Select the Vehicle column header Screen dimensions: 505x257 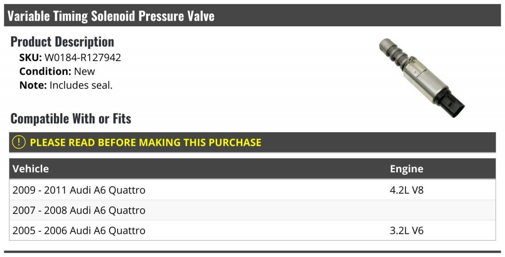pos(31,169)
